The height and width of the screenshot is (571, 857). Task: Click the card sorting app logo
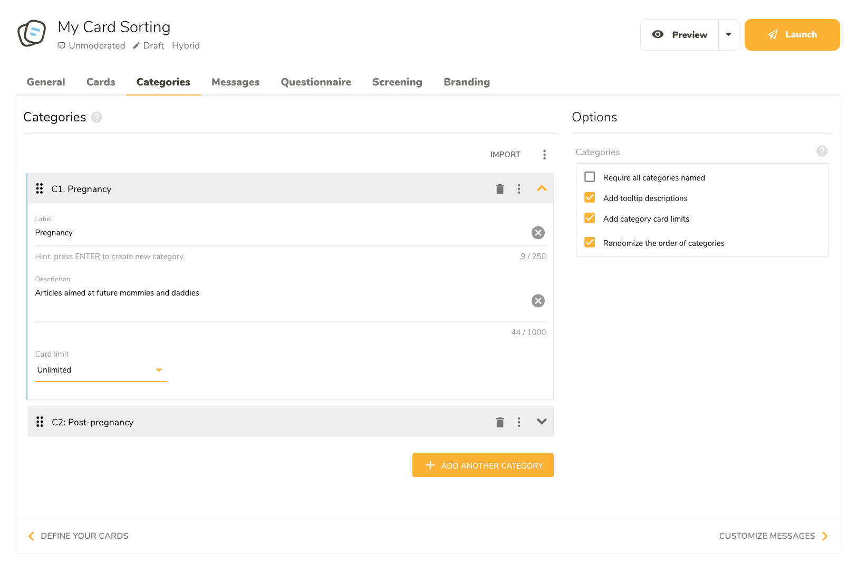click(32, 33)
